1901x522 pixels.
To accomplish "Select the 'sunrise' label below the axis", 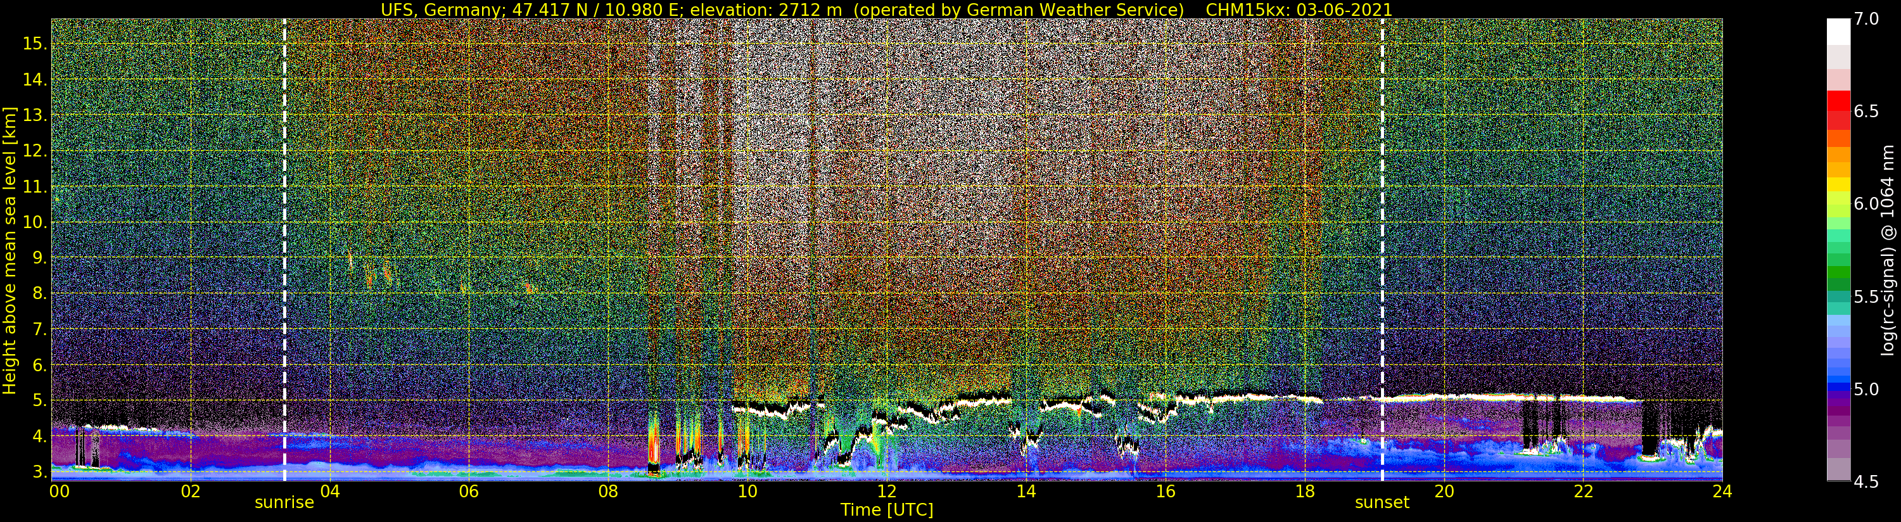I will (284, 503).
